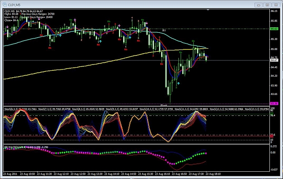Click the Current Days Range= 26400 label

coord(37,17)
